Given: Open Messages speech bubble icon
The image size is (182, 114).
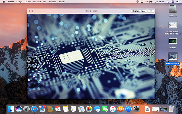Looking at the screenshot, I should [x=97, y=109].
